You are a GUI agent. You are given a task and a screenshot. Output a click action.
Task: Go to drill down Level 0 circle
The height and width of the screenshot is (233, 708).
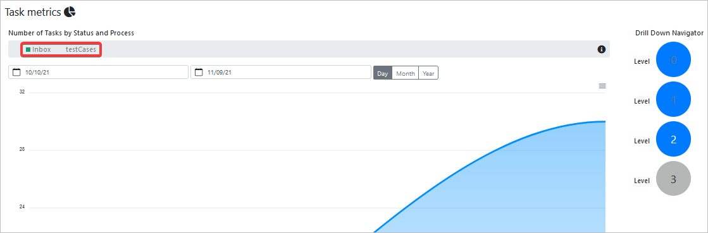coord(673,60)
